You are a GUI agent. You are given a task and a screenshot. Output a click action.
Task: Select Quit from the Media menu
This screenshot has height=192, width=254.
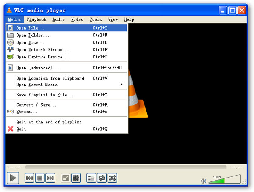click(x=66, y=129)
